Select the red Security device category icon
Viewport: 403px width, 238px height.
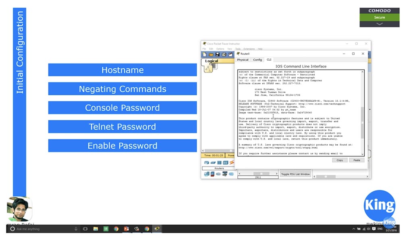click(212, 174)
